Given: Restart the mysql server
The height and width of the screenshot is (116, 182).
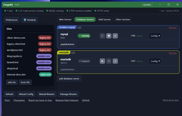Looking at the screenshot, I should tap(115, 36).
